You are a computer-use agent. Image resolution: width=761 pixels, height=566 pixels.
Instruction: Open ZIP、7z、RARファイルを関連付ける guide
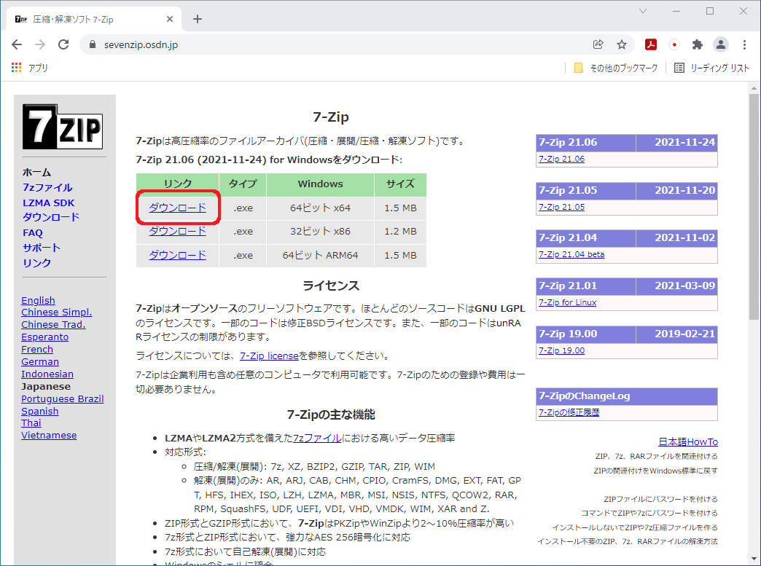point(657,457)
